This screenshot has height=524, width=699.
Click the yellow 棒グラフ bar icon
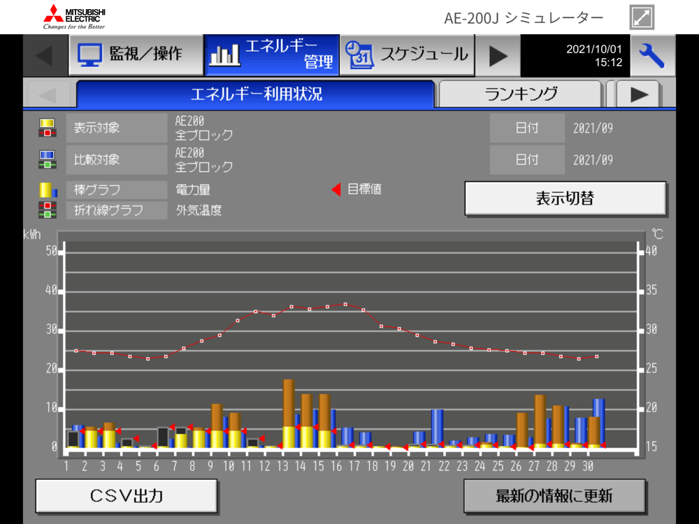(x=48, y=190)
